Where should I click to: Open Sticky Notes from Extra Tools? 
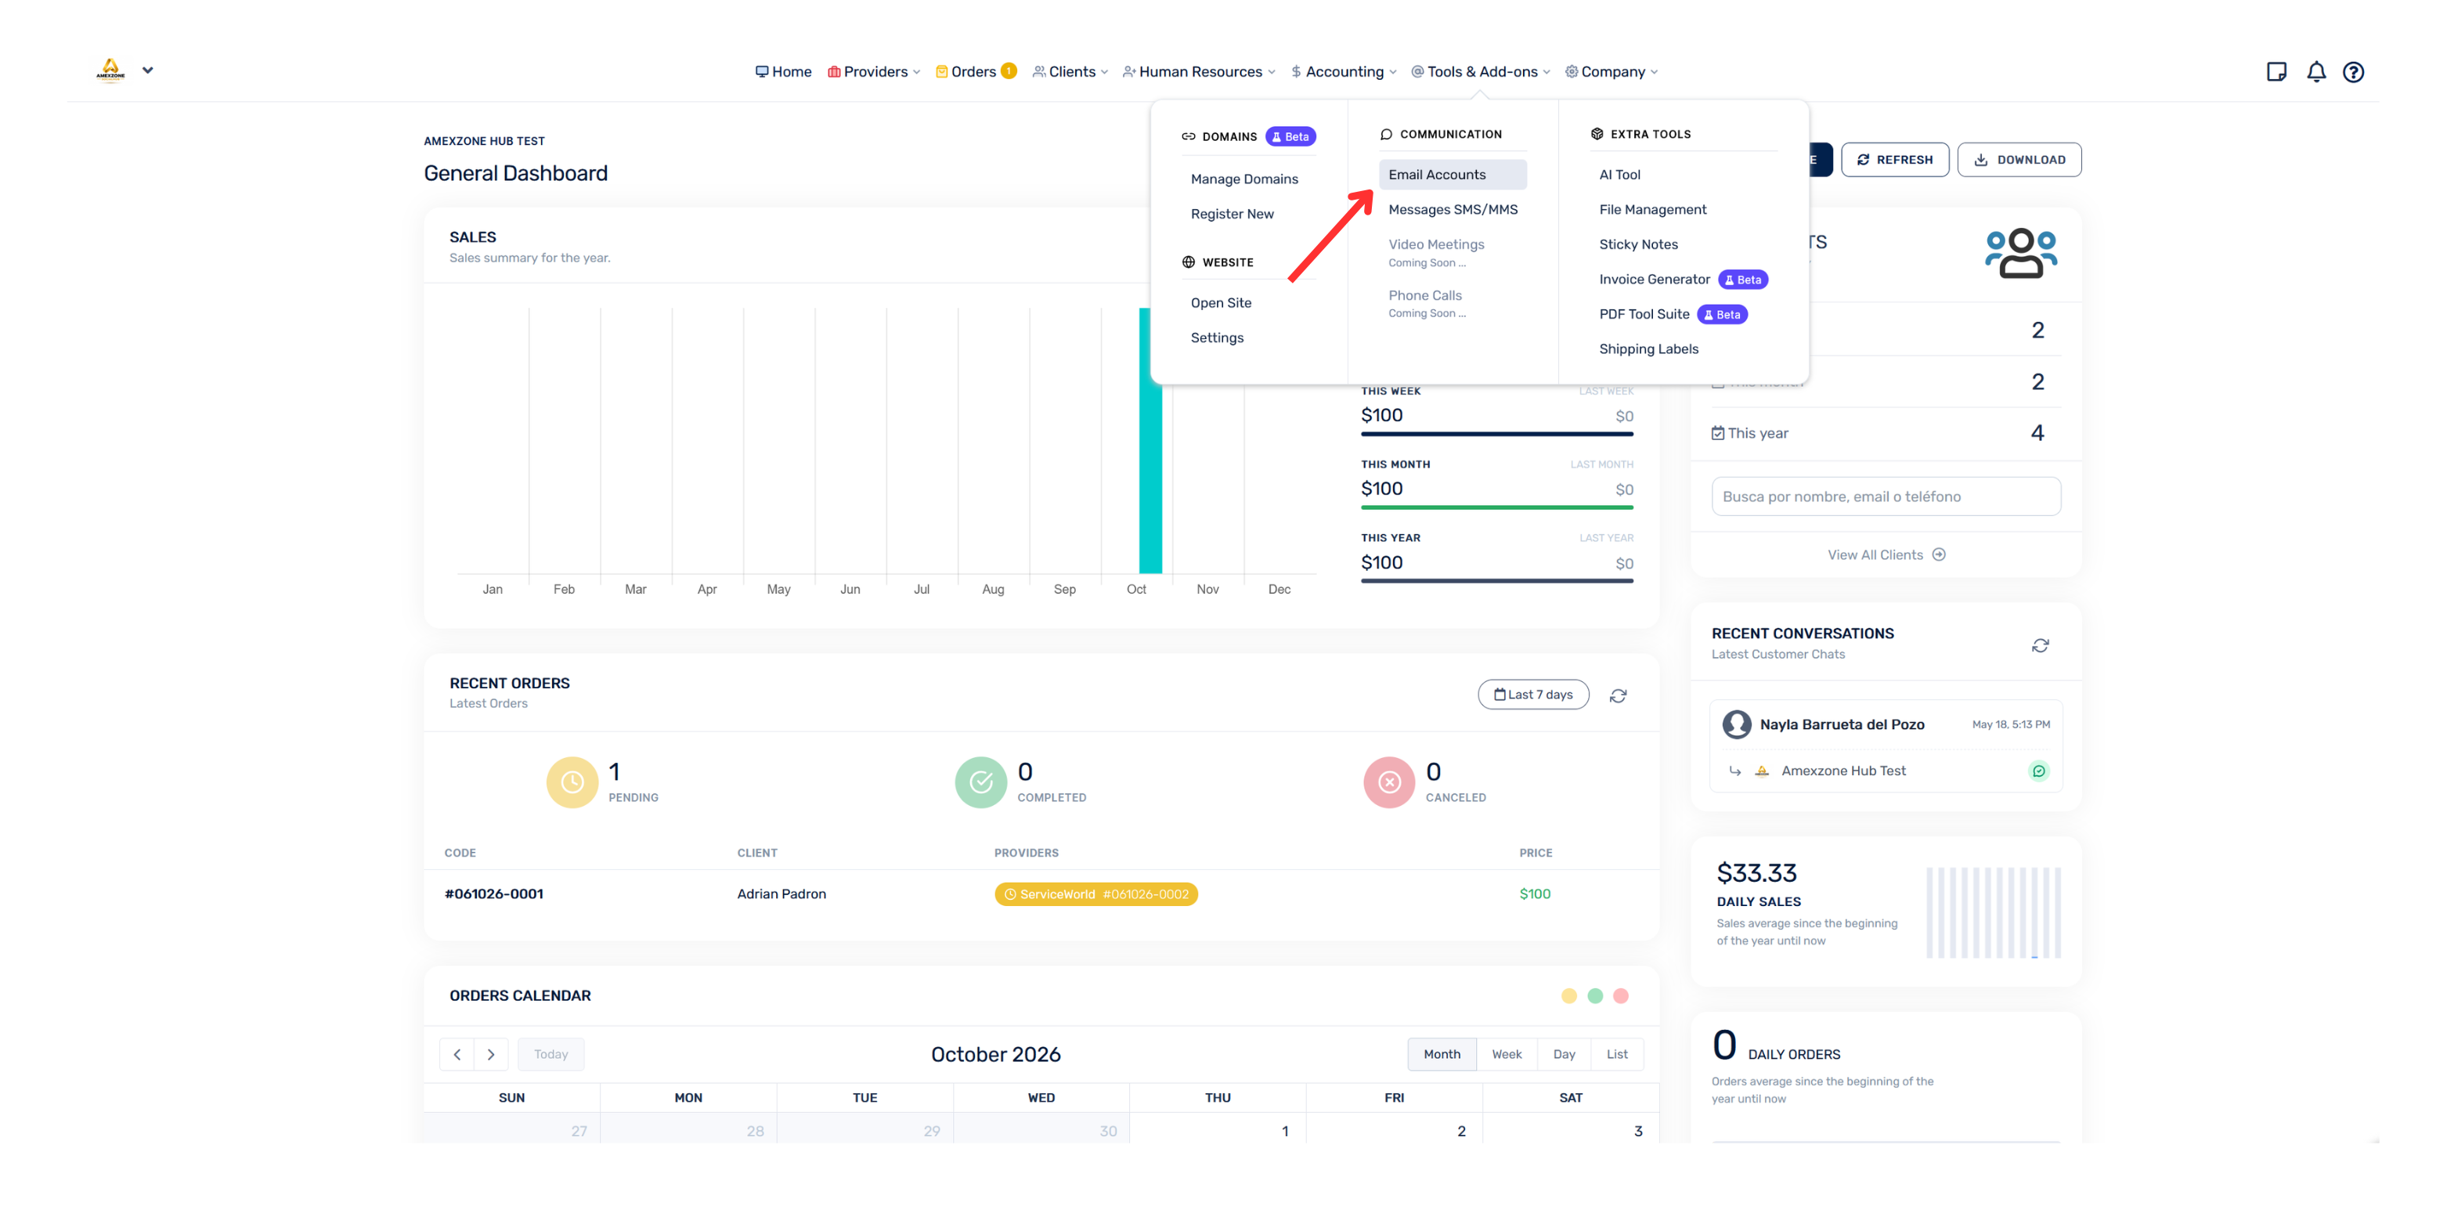click(1637, 244)
